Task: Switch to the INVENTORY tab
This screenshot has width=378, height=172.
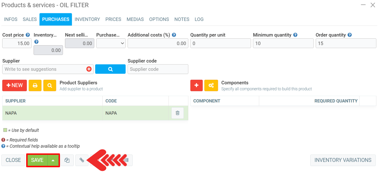Action: click(87, 19)
